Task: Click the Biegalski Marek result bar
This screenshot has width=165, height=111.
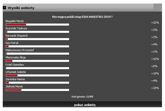Action: pos(37,25)
